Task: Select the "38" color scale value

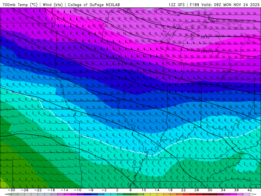Action: [236, 190]
